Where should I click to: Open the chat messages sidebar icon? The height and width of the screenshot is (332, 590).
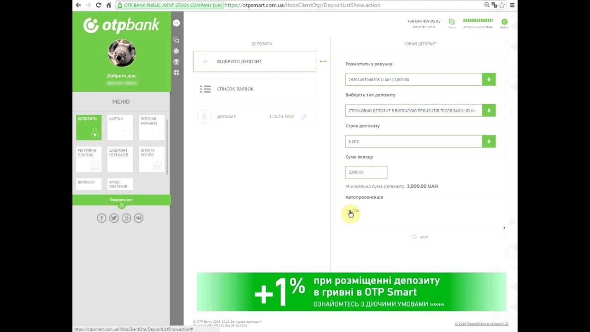(176, 40)
